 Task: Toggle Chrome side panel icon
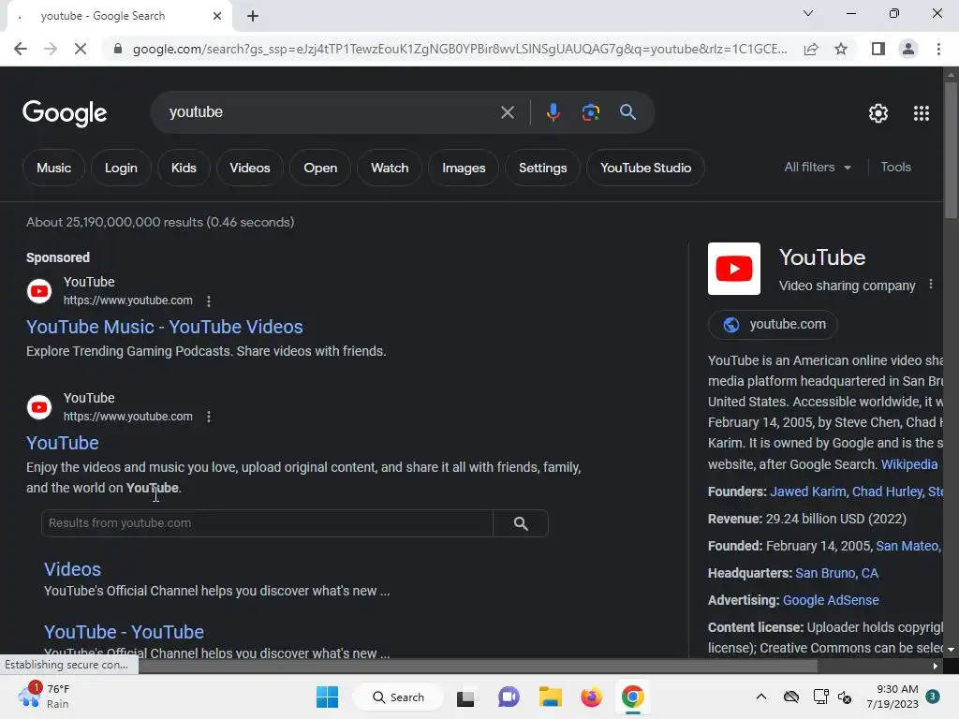[x=878, y=49]
